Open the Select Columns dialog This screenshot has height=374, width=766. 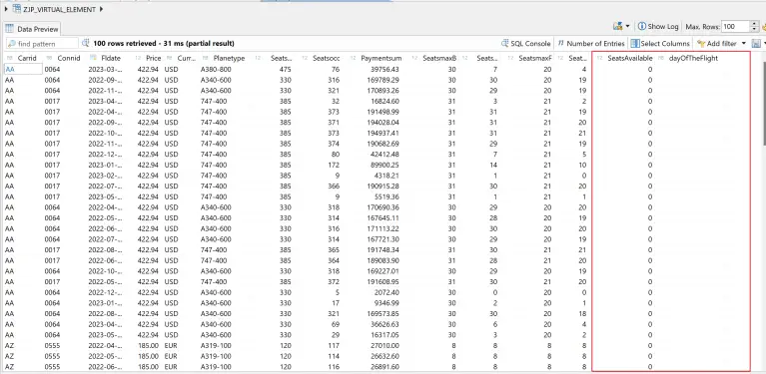[660, 44]
